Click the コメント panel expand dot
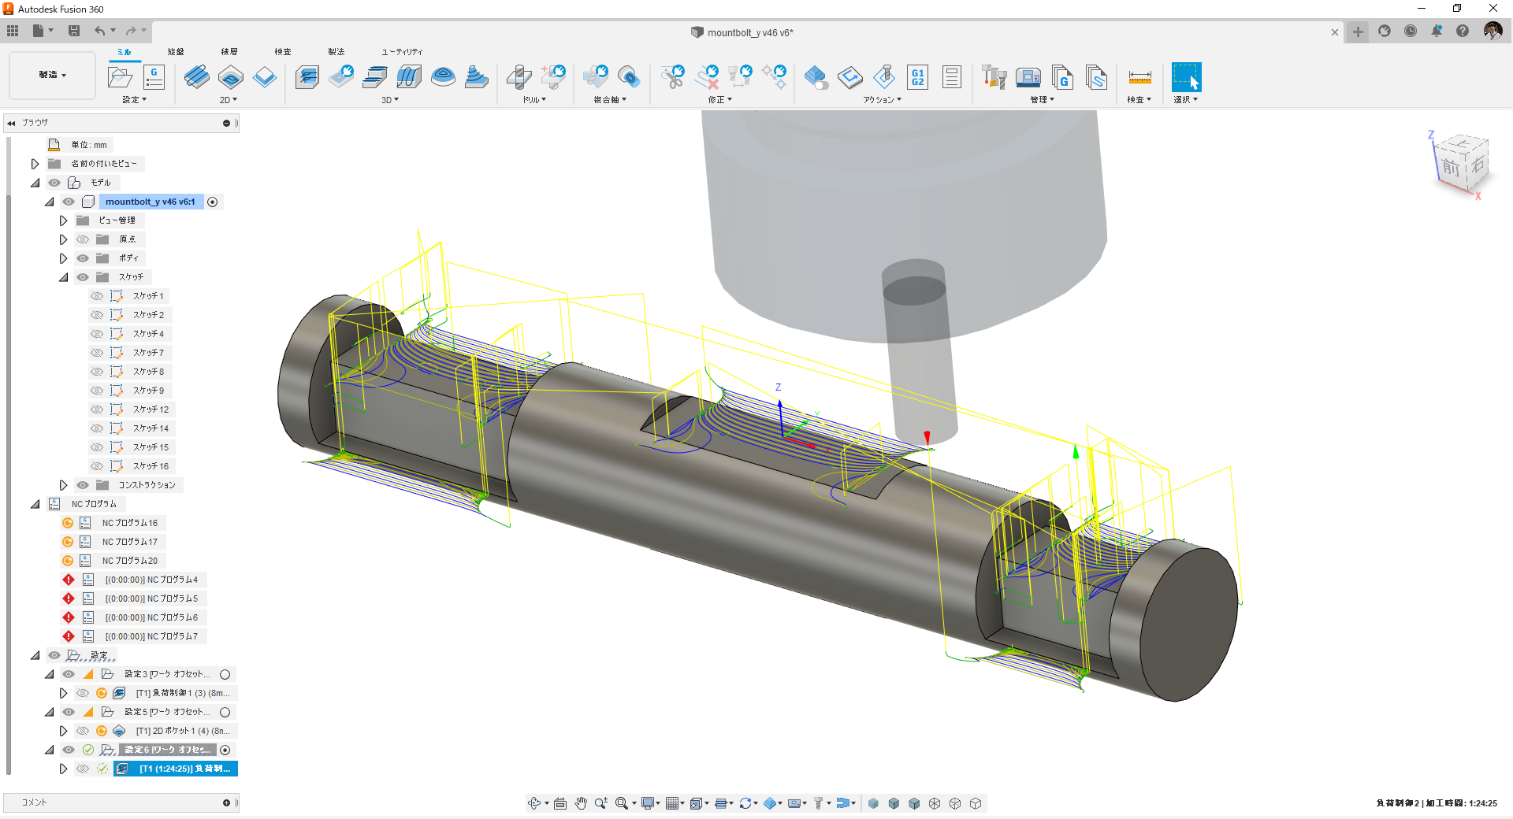 (x=226, y=802)
